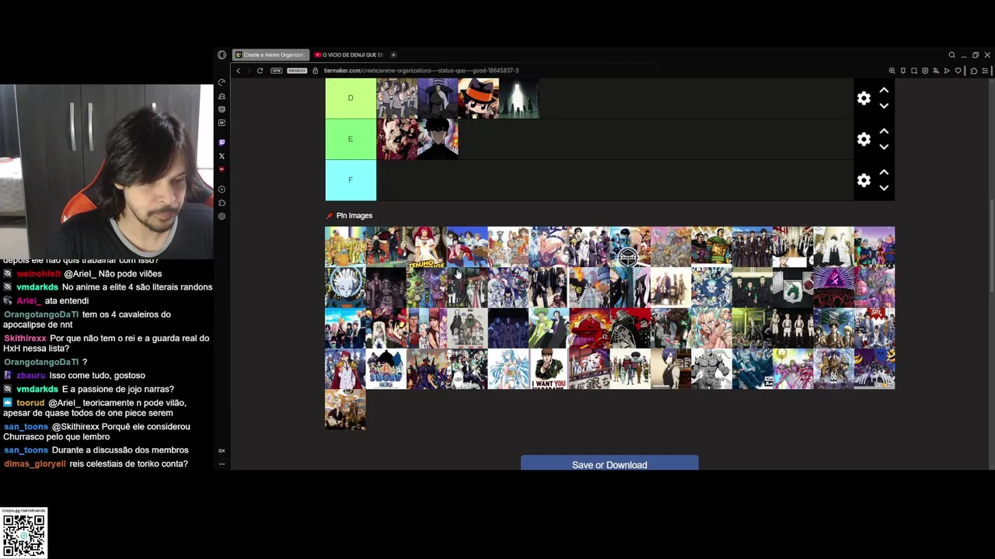Screen dimensions: 995x559
Task: Toggle the Pin Images option
Action: [349, 215]
